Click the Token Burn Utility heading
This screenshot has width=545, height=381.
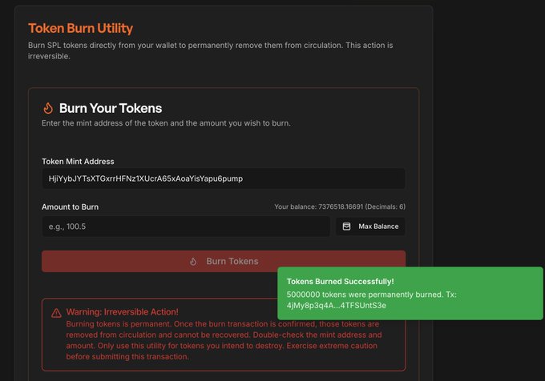tap(81, 28)
